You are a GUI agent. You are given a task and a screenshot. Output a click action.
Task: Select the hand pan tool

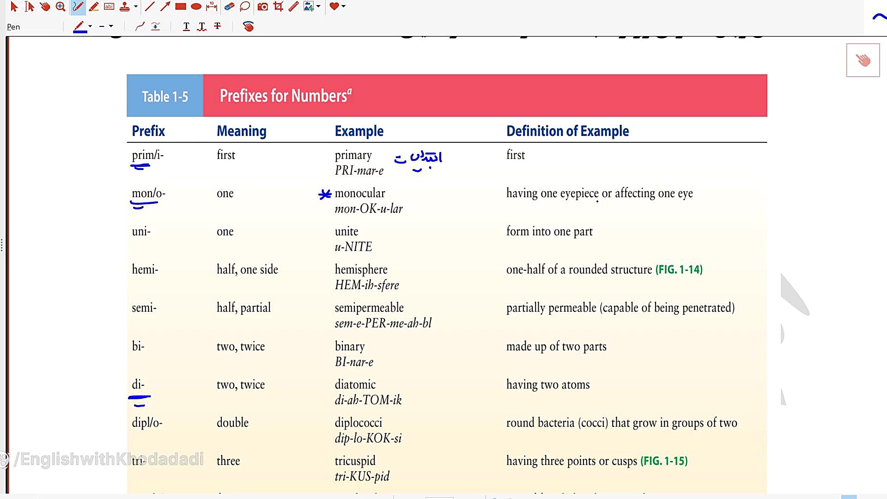point(45,6)
